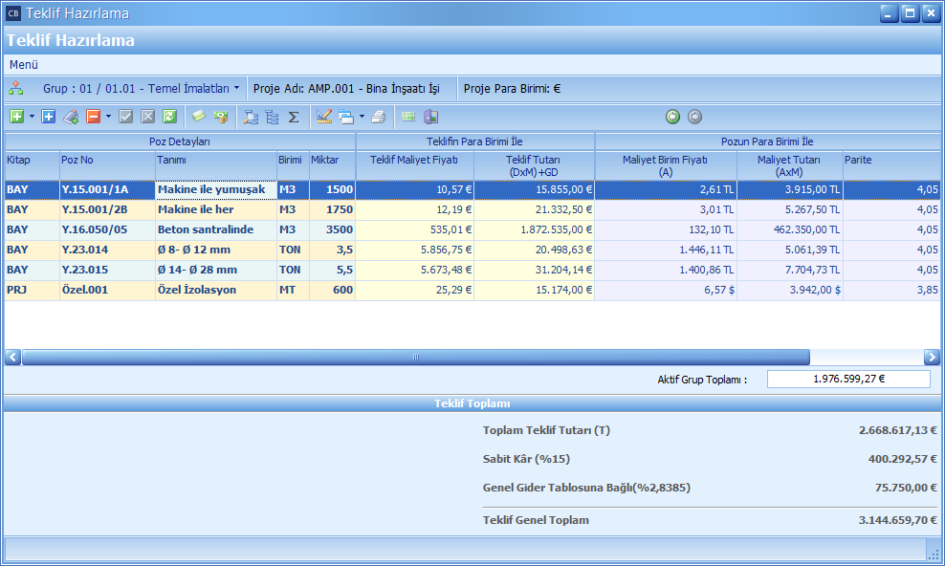This screenshot has height=566, width=945.
Task: Expand the Grup 01.01 Temel İmalatları dropdown
Action: pos(236,88)
